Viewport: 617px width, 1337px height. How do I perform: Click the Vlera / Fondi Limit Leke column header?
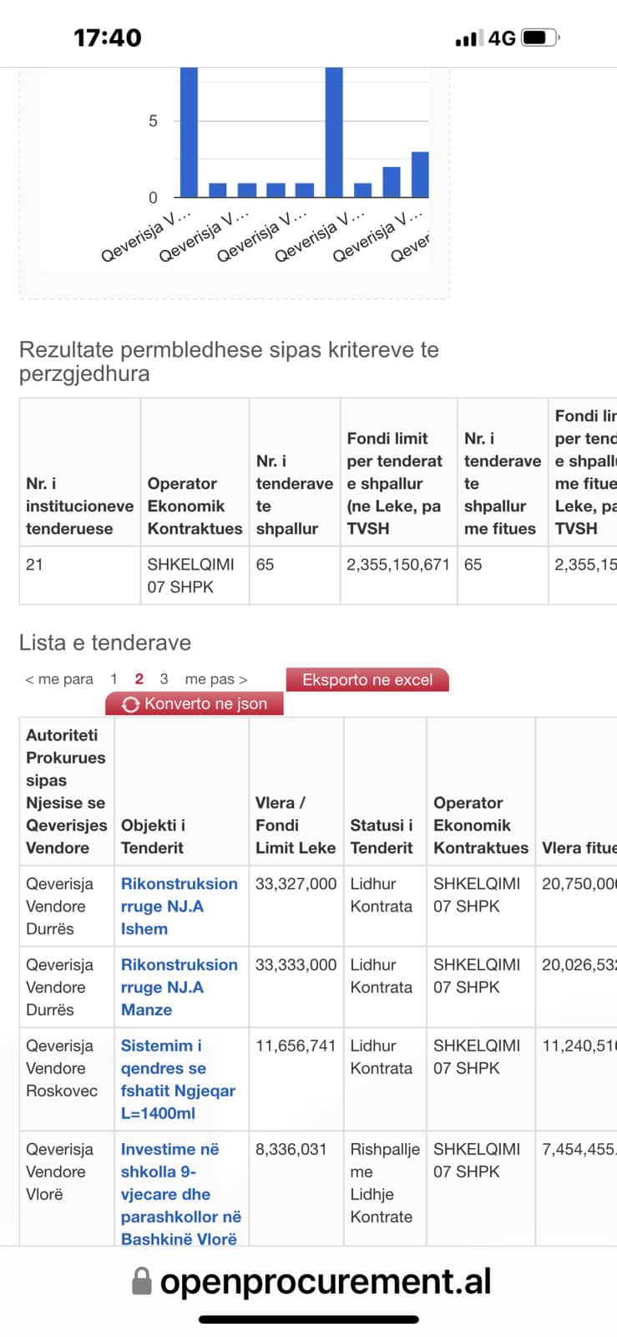coord(295,825)
